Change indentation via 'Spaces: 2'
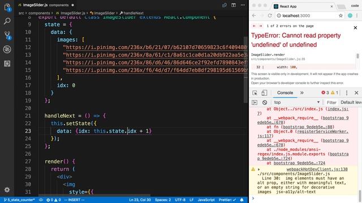This screenshot has width=362, height=203. pyautogui.click(x=163, y=200)
